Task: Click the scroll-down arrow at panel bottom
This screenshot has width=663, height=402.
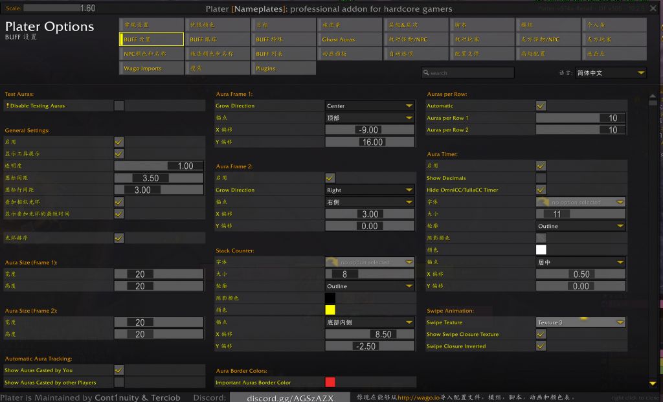Action: (653, 385)
